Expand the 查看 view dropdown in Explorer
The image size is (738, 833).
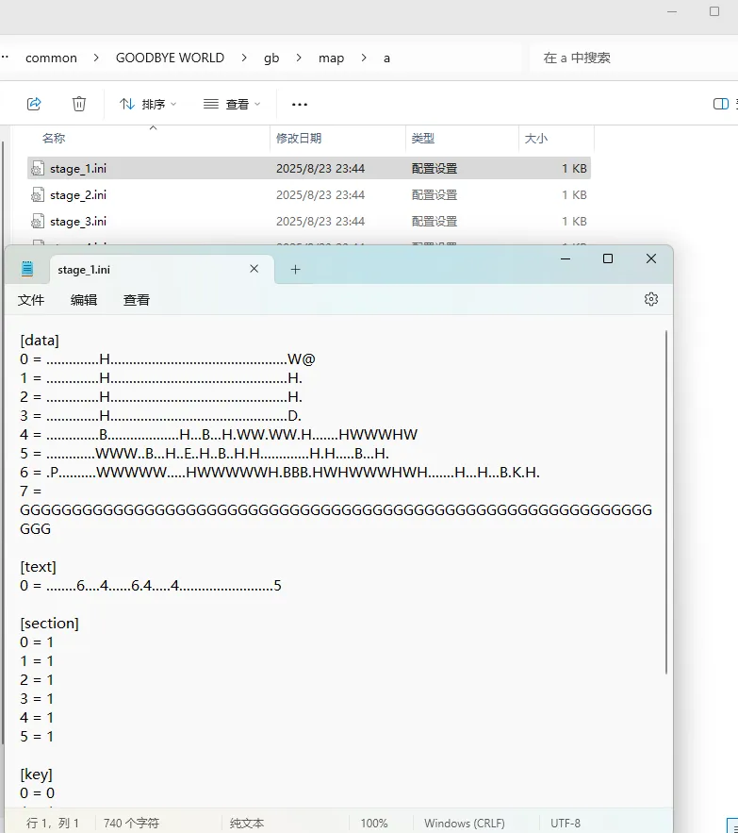(x=232, y=104)
